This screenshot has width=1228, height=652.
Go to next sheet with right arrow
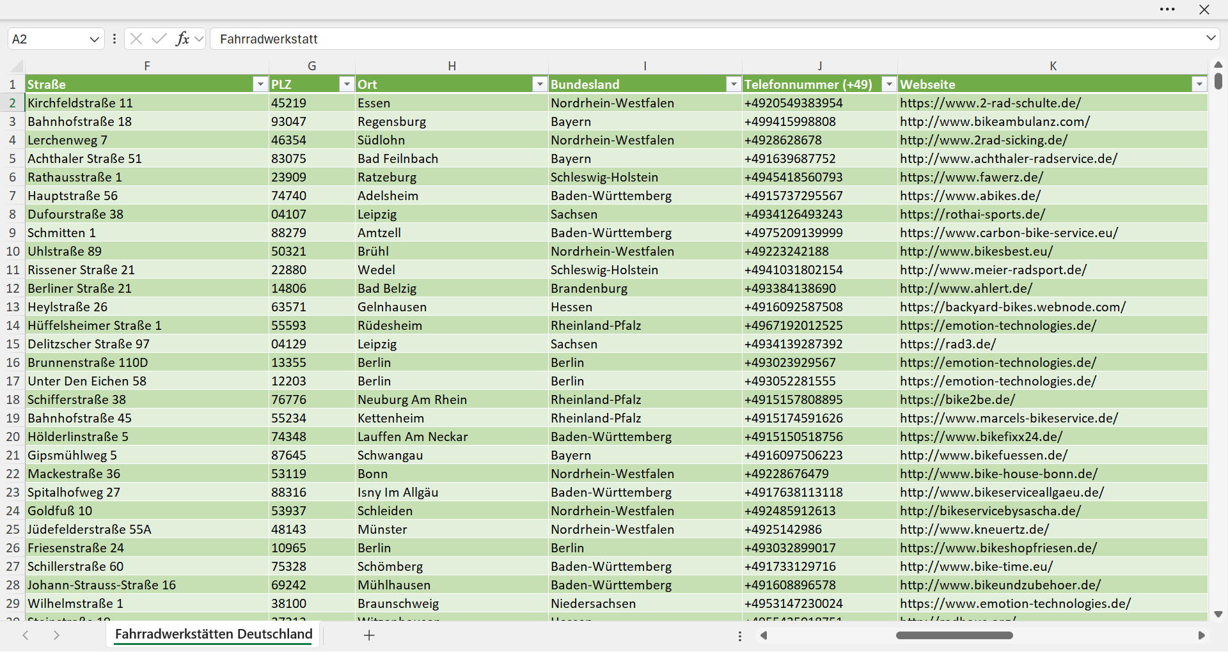pos(56,635)
